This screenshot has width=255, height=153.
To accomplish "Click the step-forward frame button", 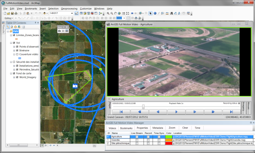I will (195, 112).
